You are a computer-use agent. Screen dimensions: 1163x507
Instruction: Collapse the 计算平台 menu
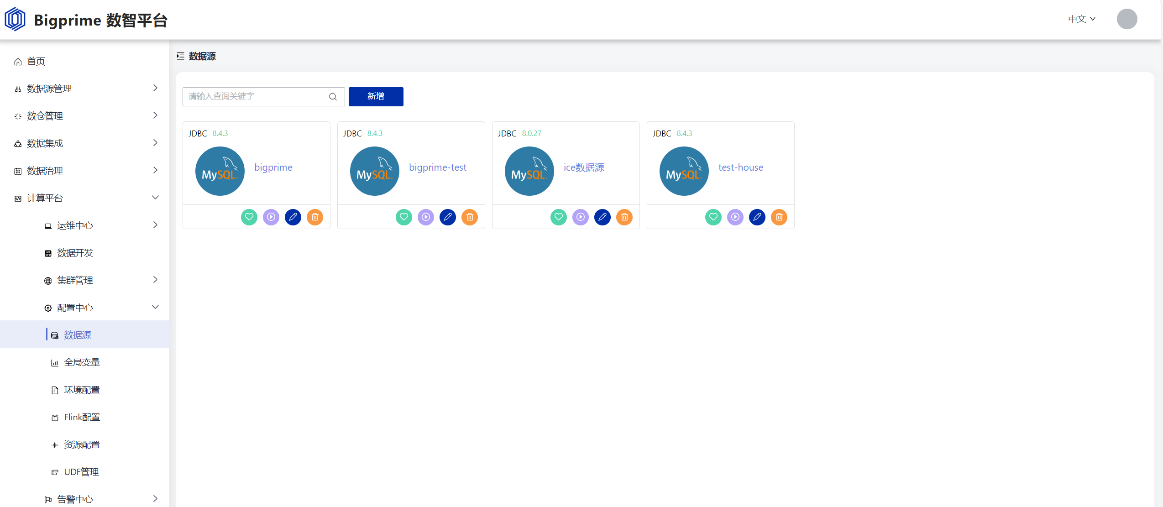tap(84, 198)
